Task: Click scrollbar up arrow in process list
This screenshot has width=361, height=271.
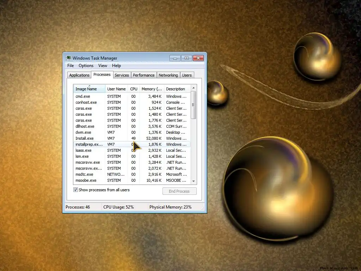Action: (x=194, y=88)
